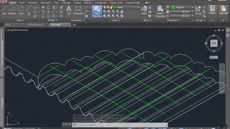This screenshot has height=129, width=230.
Task: Open the Parametric ribbon tab
Action: (x=46, y=3)
